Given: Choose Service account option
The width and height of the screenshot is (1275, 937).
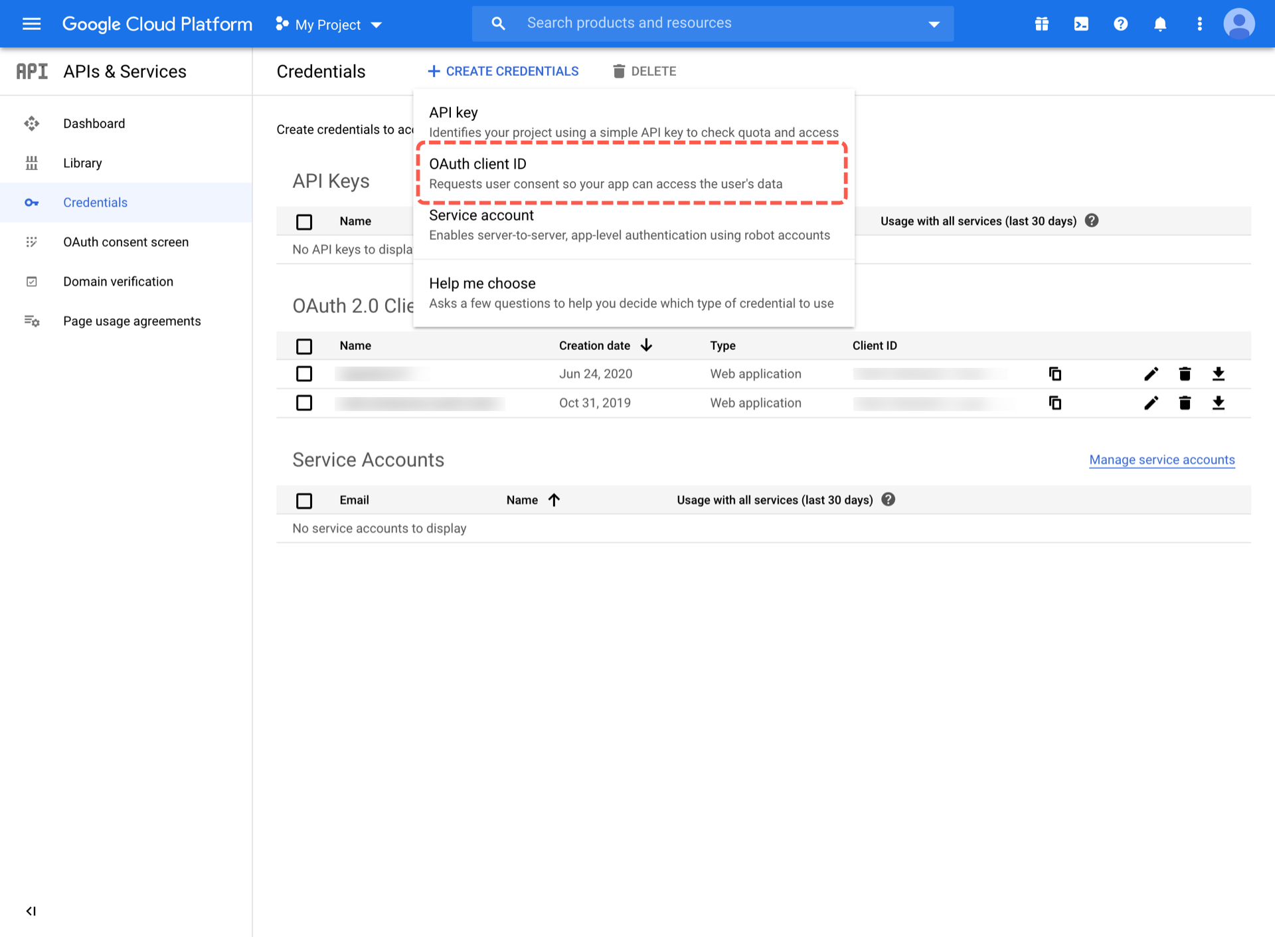Looking at the screenshot, I should 634,225.
